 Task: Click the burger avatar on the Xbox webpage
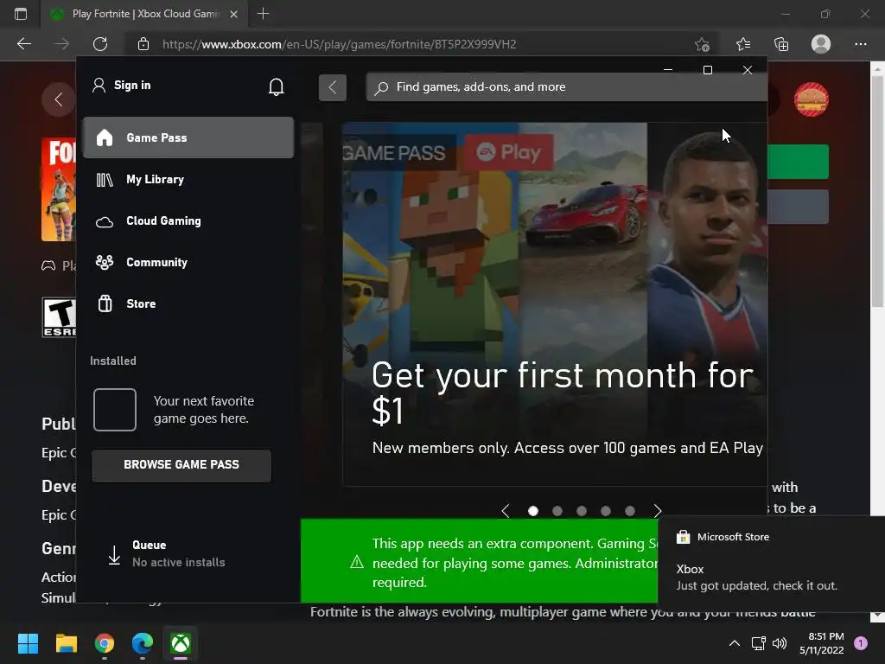click(x=811, y=99)
